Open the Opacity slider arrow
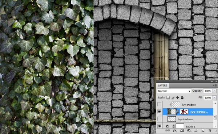 pos(214,91)
